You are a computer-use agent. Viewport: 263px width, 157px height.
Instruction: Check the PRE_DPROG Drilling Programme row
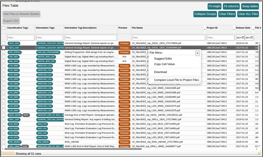pyautogui.click(x=3, y=52)
